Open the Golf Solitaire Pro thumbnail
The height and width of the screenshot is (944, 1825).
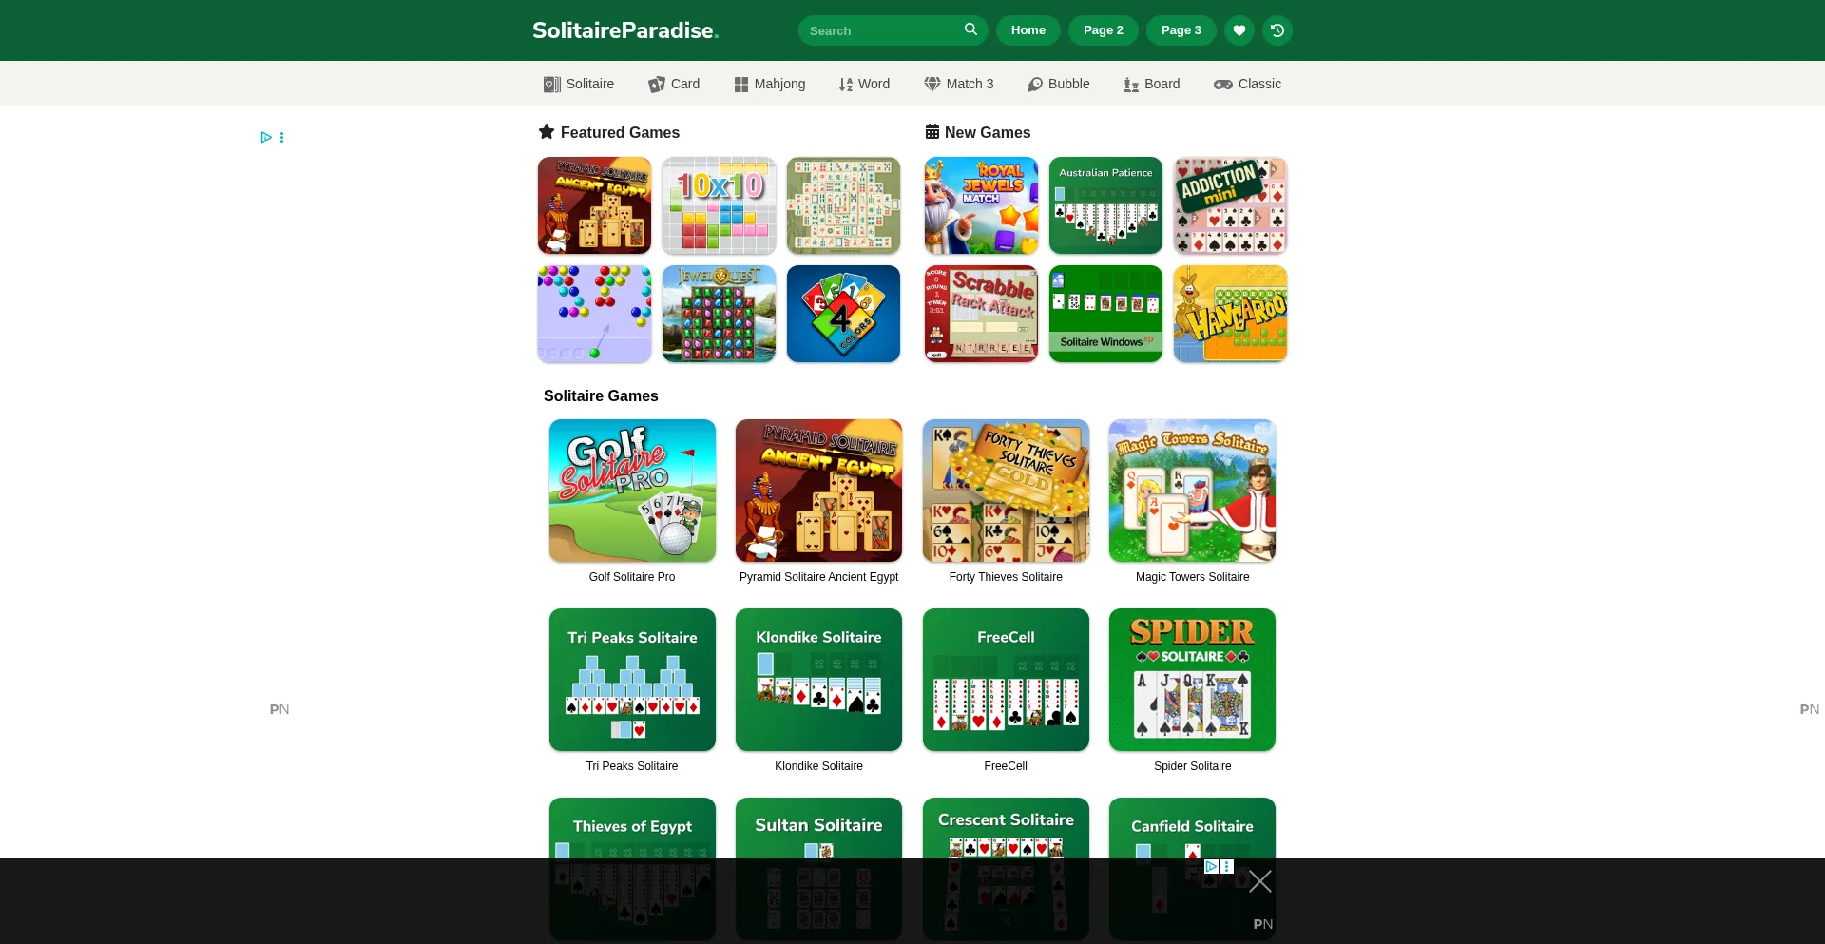point(632,491)
